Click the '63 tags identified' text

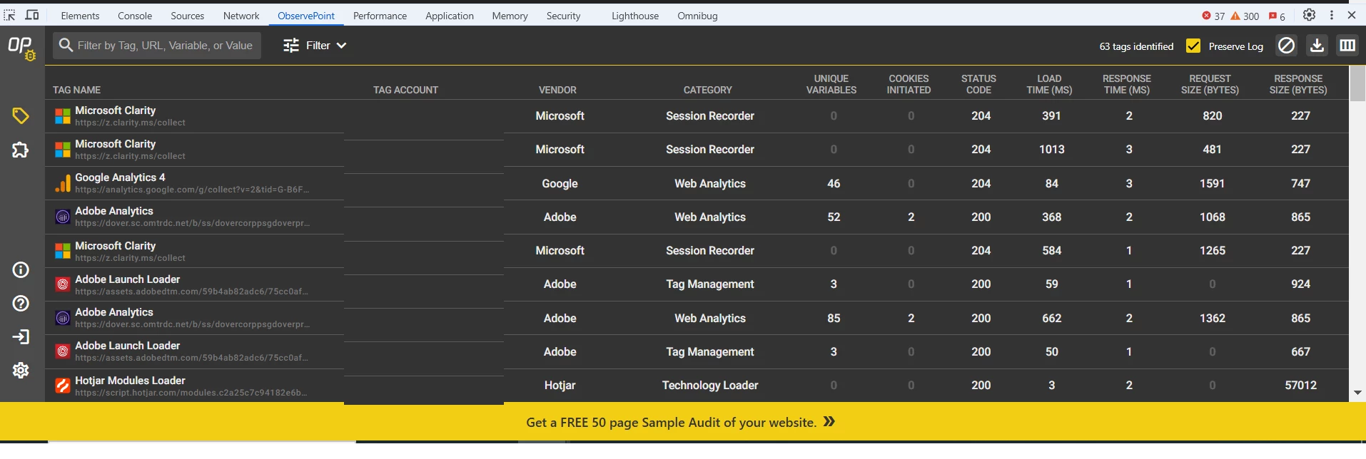pos(1136,46)
